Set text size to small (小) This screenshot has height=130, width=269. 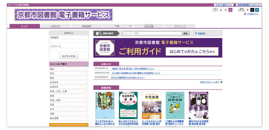tap(230, 10)
